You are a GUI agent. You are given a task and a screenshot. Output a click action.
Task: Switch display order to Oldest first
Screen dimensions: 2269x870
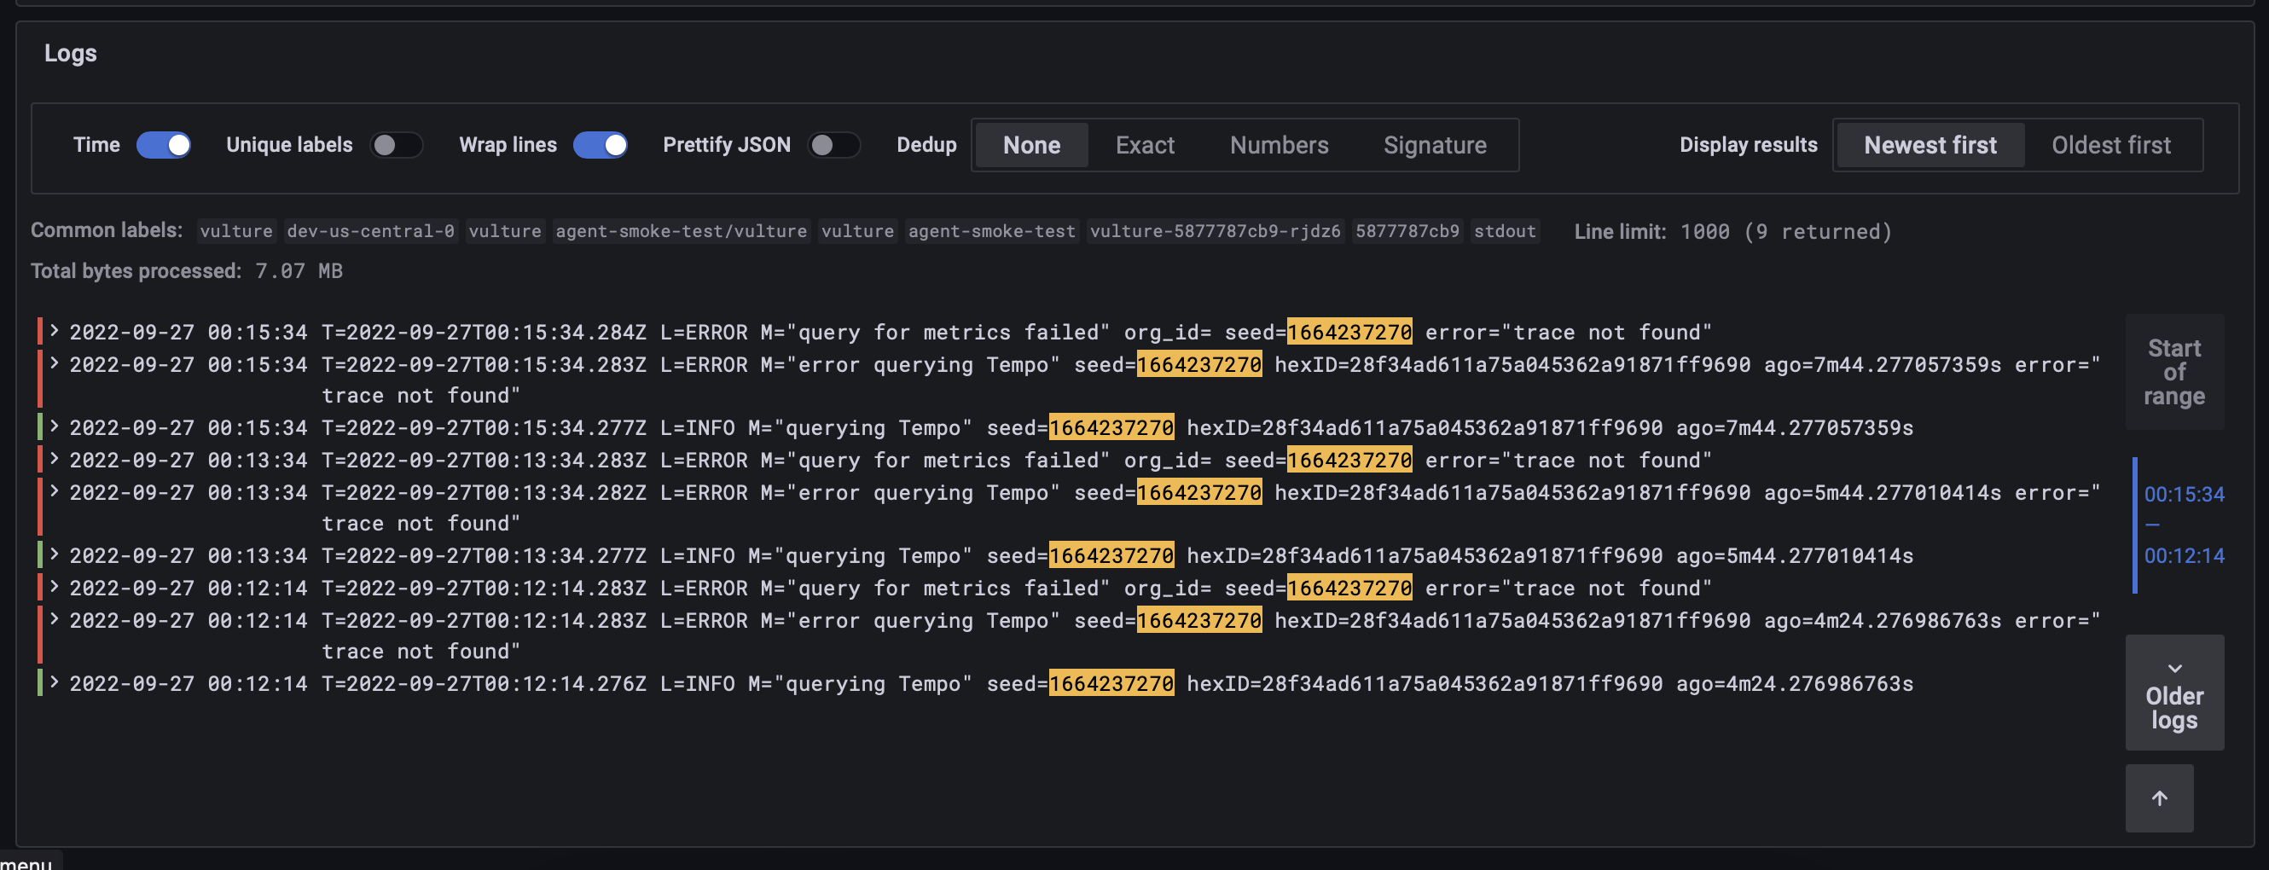[2111, 144]
